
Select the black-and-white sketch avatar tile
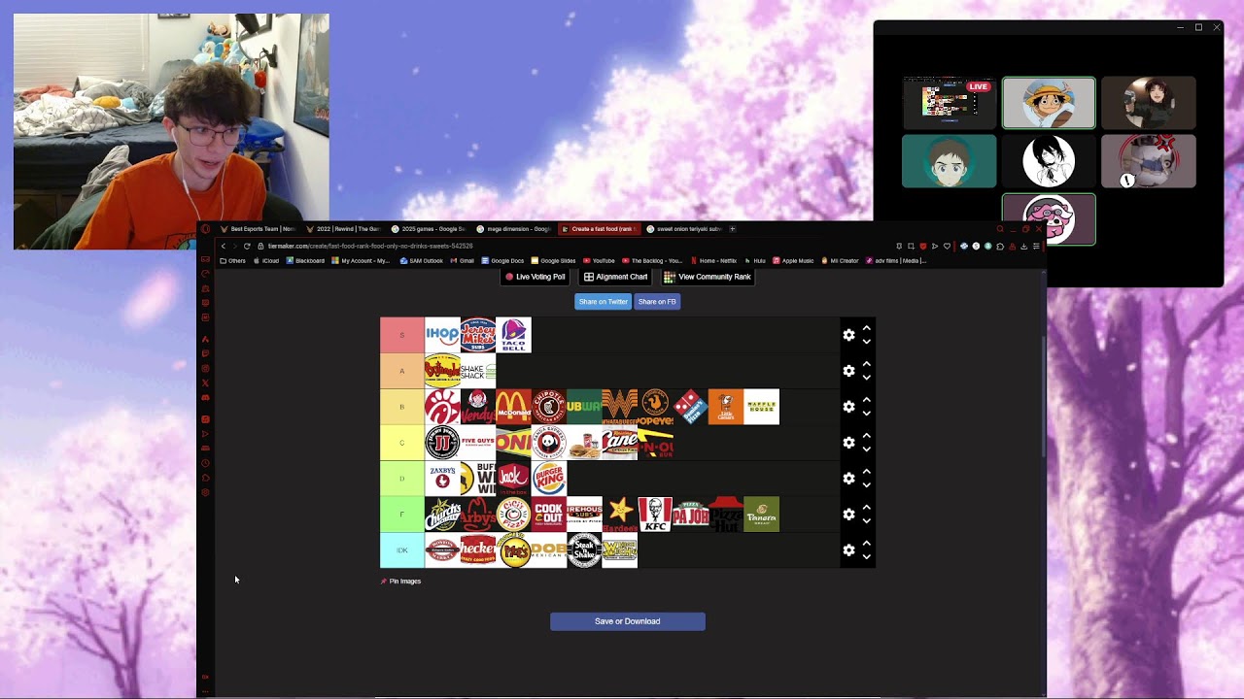click(1049, 161)
